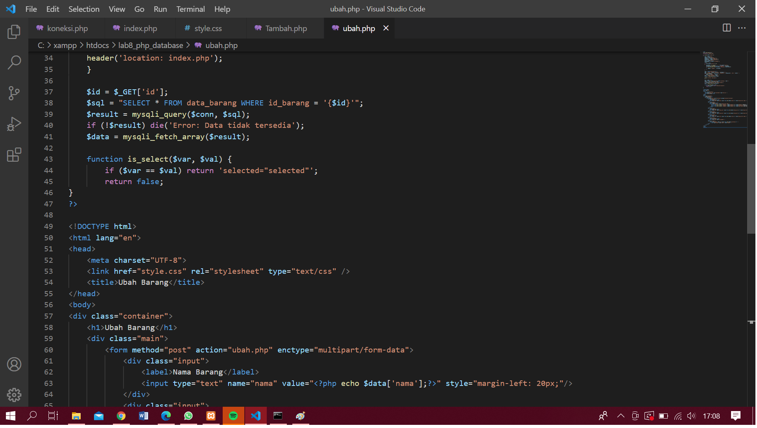Switch to the index.php tab
Image resolution: width=757 pixels, height=428 pixels.
click(x=140, y=28)
